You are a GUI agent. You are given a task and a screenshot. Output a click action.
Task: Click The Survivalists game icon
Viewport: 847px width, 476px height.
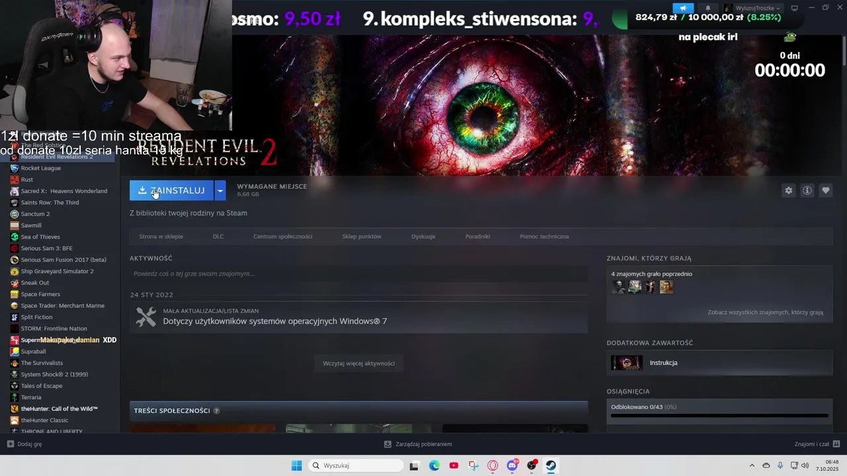15,363
